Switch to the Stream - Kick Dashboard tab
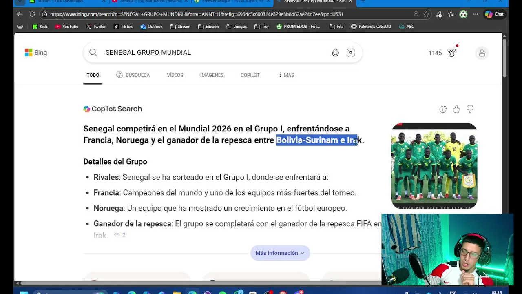The image size is (522, 294). pyautogui.click(x=64, y=2)
